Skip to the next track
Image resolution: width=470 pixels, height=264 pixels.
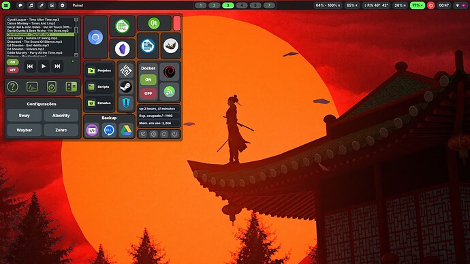pos(57,66)
